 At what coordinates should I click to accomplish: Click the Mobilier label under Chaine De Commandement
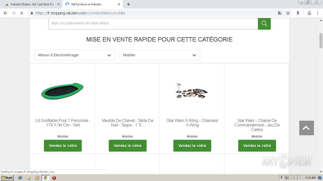tap(257, 137)
